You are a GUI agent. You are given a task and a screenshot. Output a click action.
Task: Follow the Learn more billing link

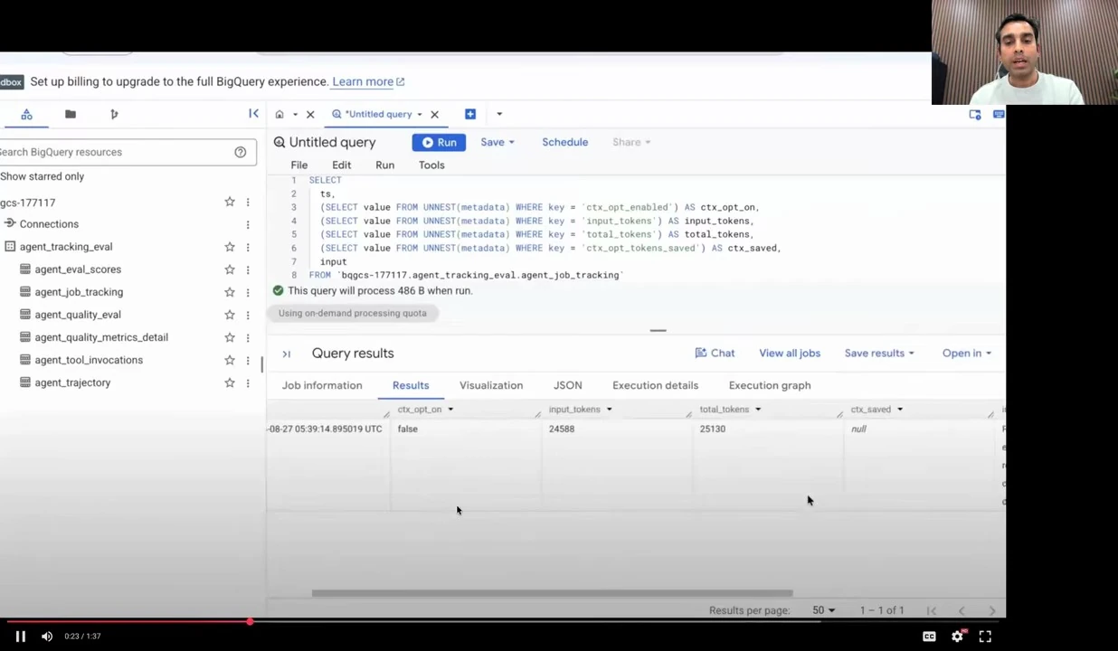coord(368,81)
